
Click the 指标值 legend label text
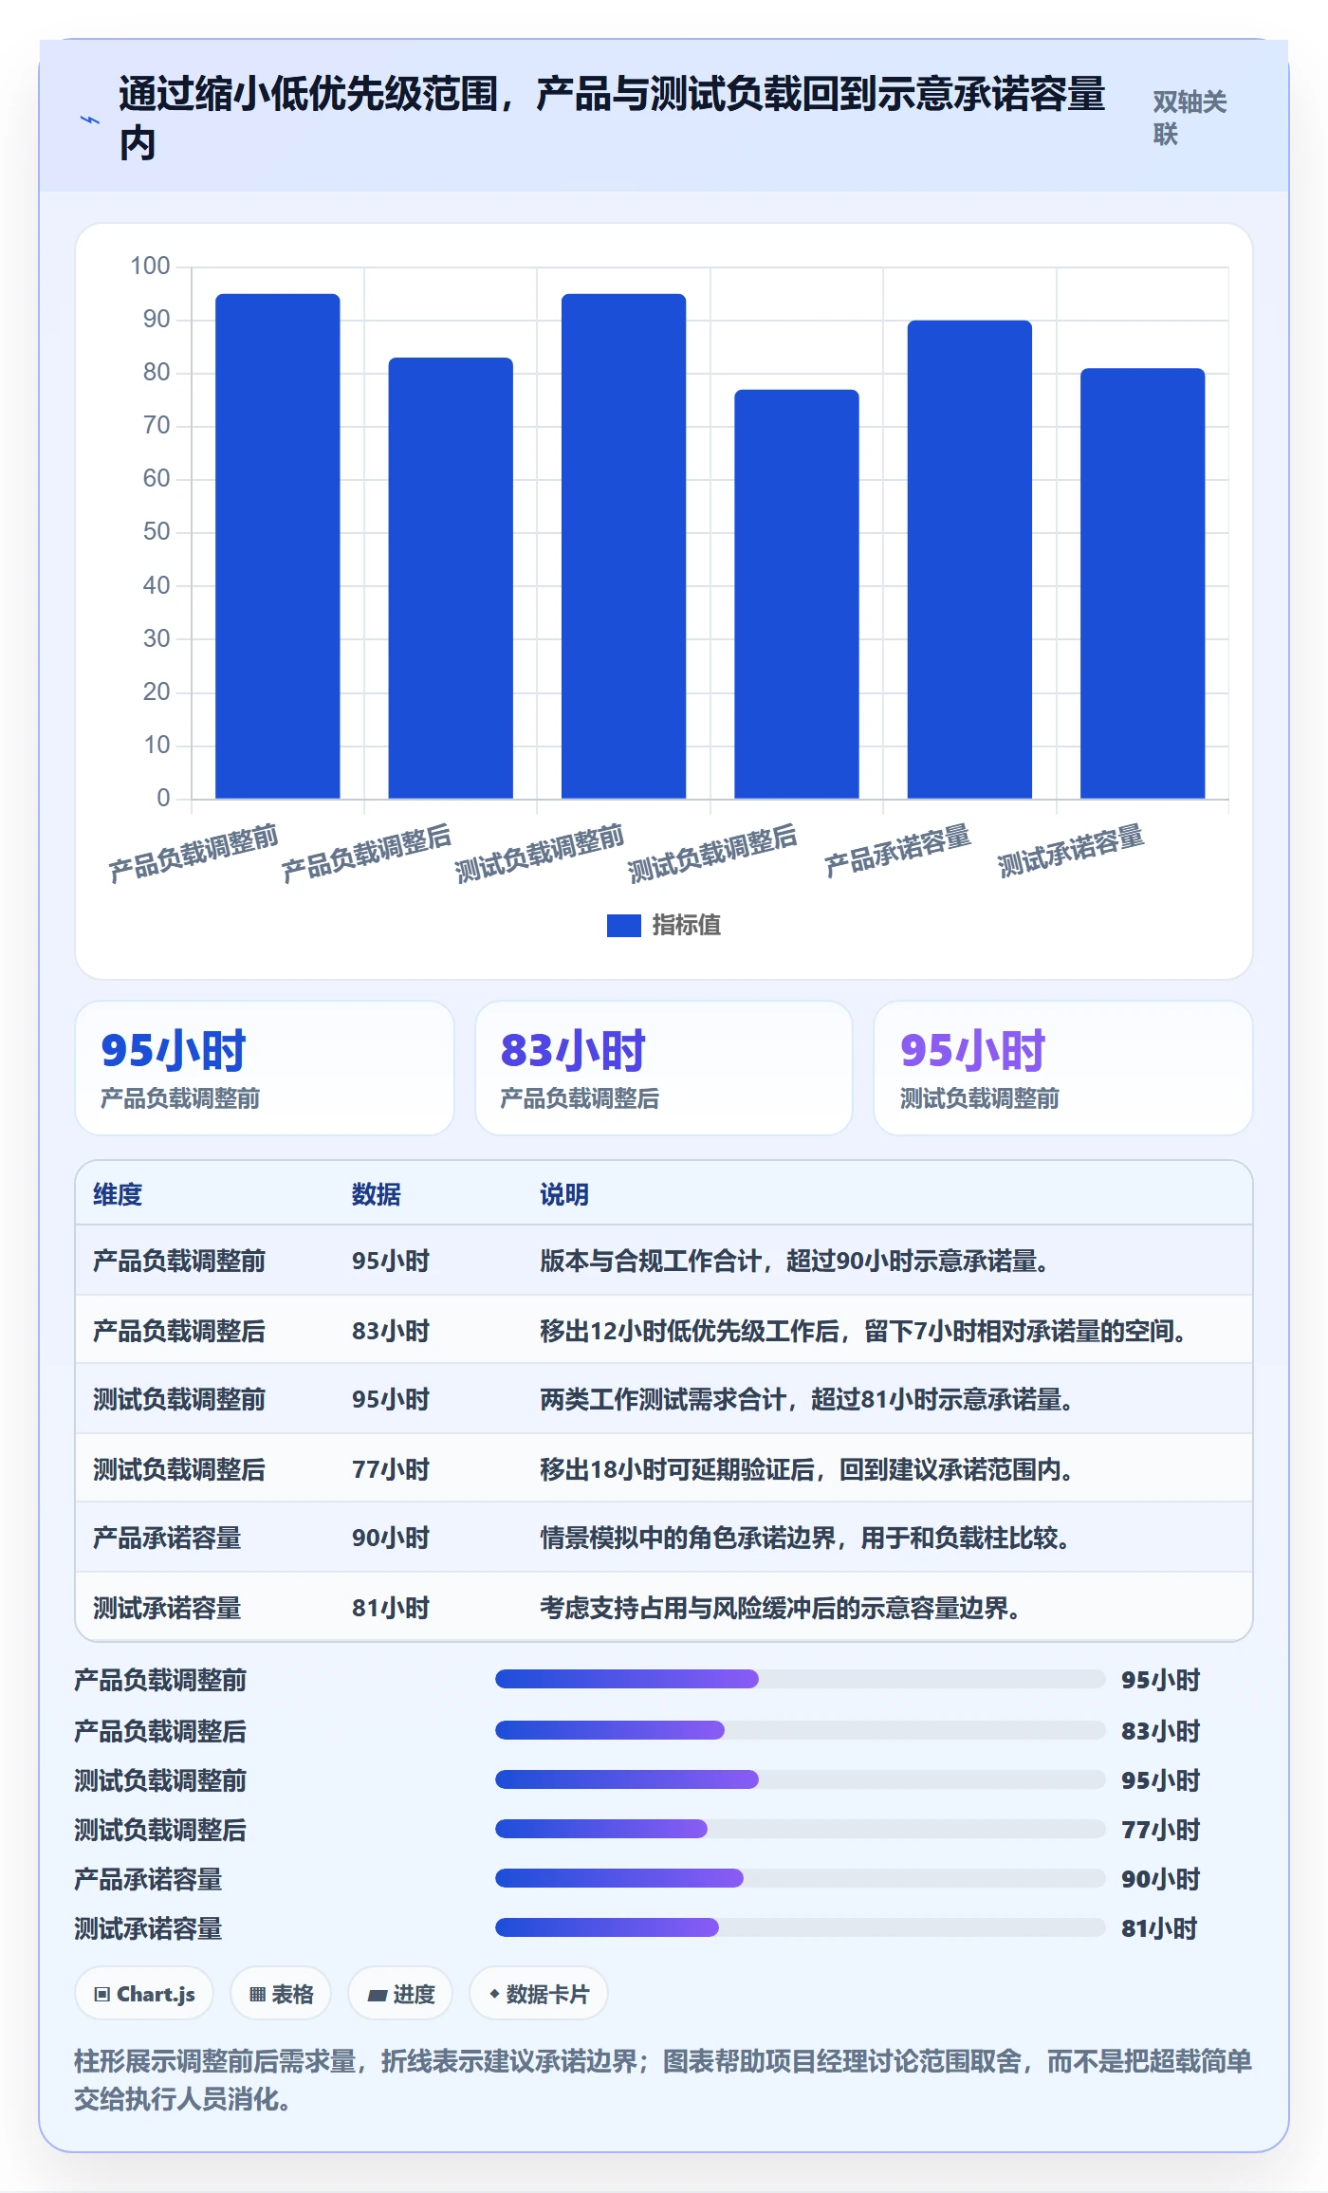coord(686,925)
